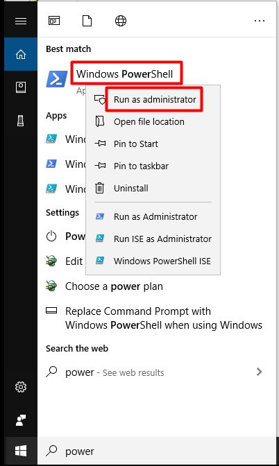Select Run as Administrator jump list task
Image resolution: width=279 pixels, height=466 pixels.
click(x=155, y=216)
